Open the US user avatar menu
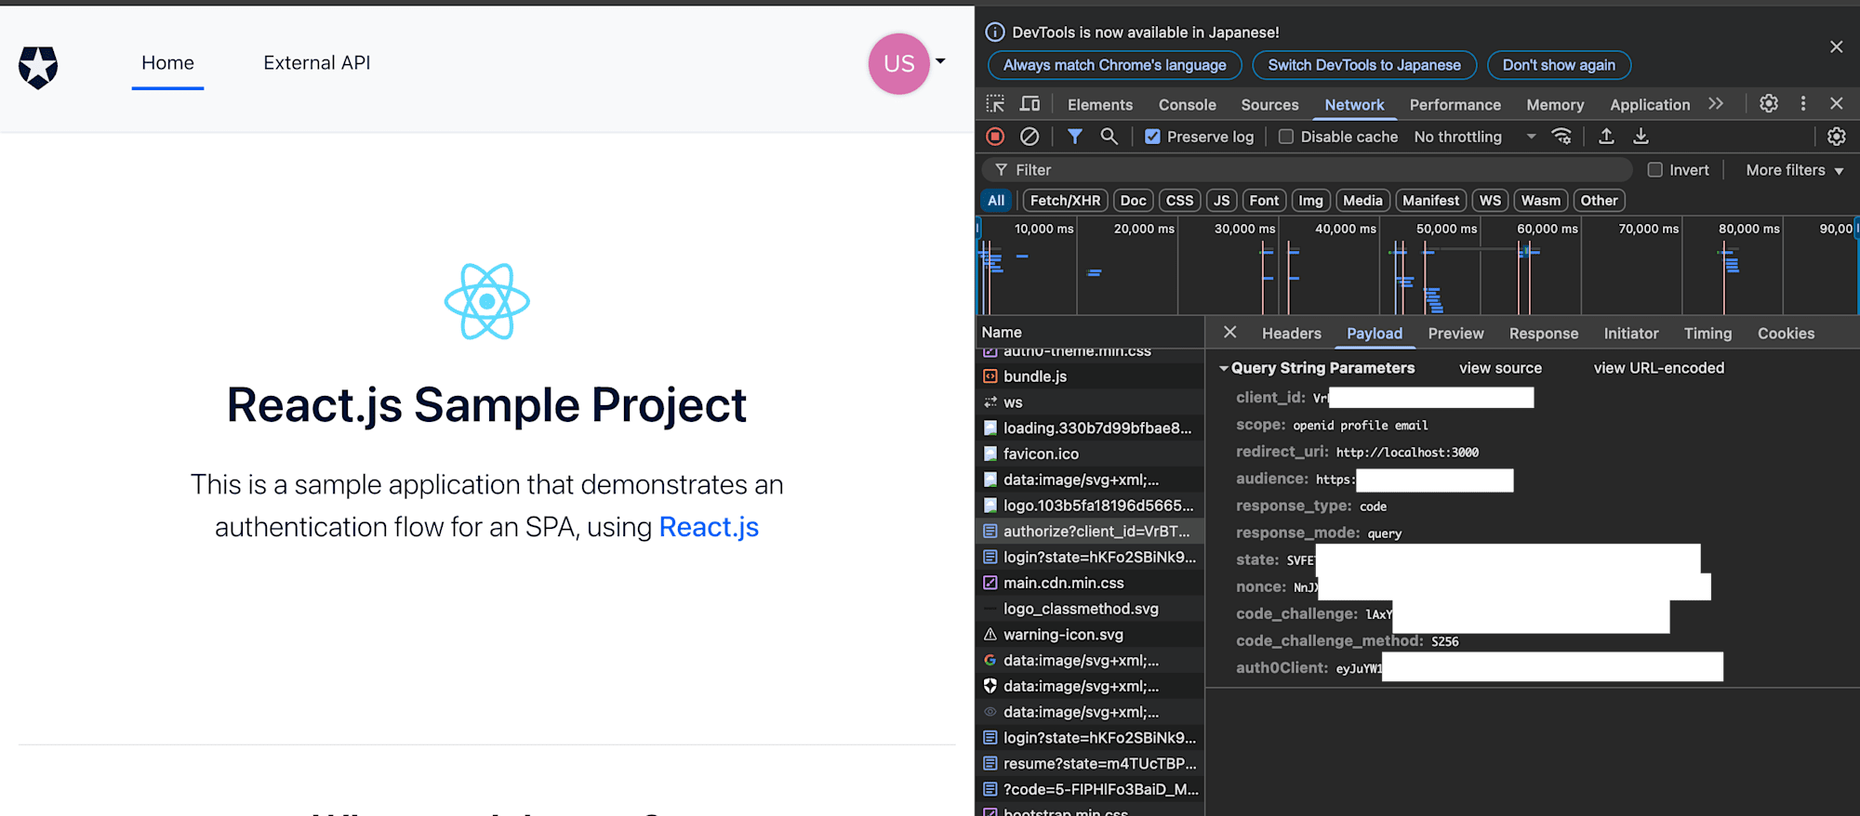 click(898, 63)
